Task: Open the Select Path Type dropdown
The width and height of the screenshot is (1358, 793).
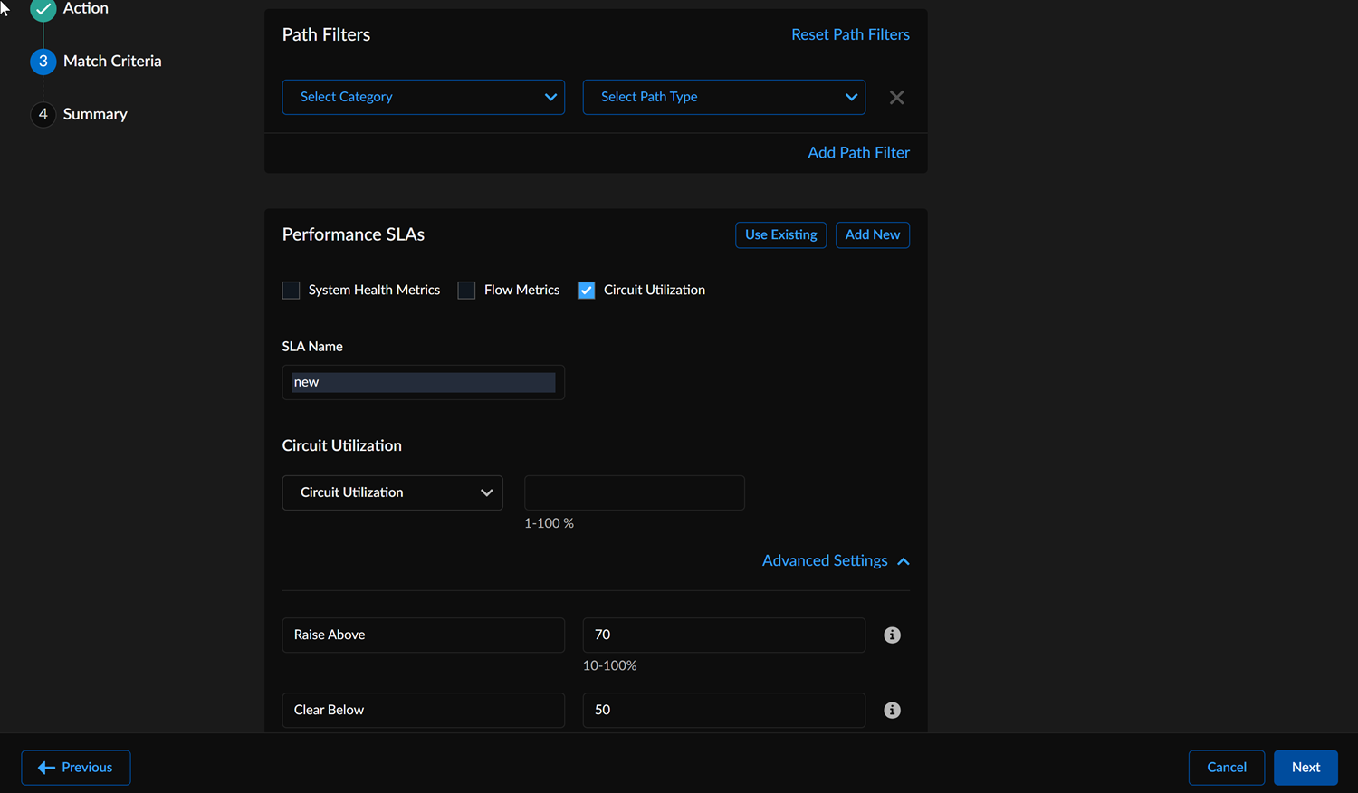Action: (x=723, y=98)
